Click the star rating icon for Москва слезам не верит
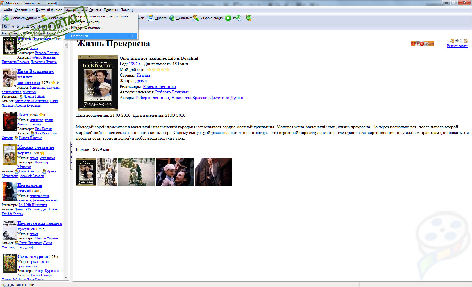 click(x=42, y=153)
